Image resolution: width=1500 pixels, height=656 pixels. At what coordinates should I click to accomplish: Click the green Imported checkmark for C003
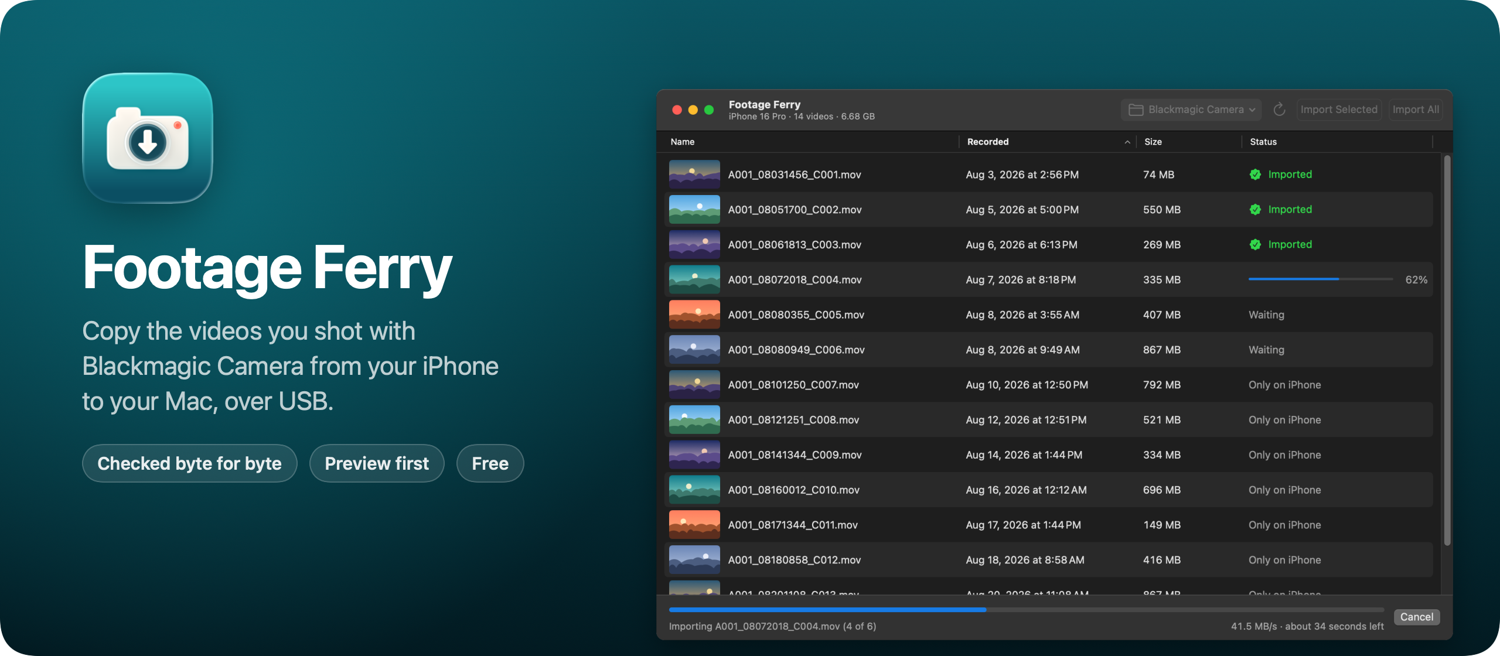click(1255, 245)
